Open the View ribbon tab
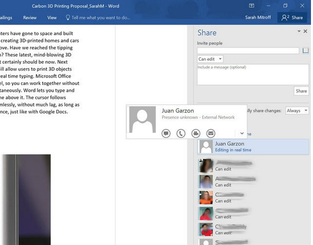 point(52,17)
